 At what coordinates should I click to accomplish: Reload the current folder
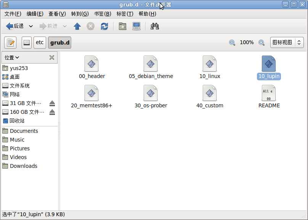[104, 26]
